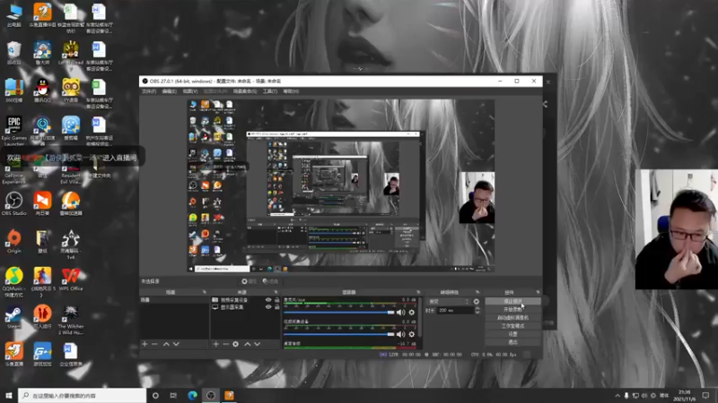Open source 属性 properties button above panels
Image resolution: width=718 pixels, height=403 pixels.
click(x=250, y=281)
